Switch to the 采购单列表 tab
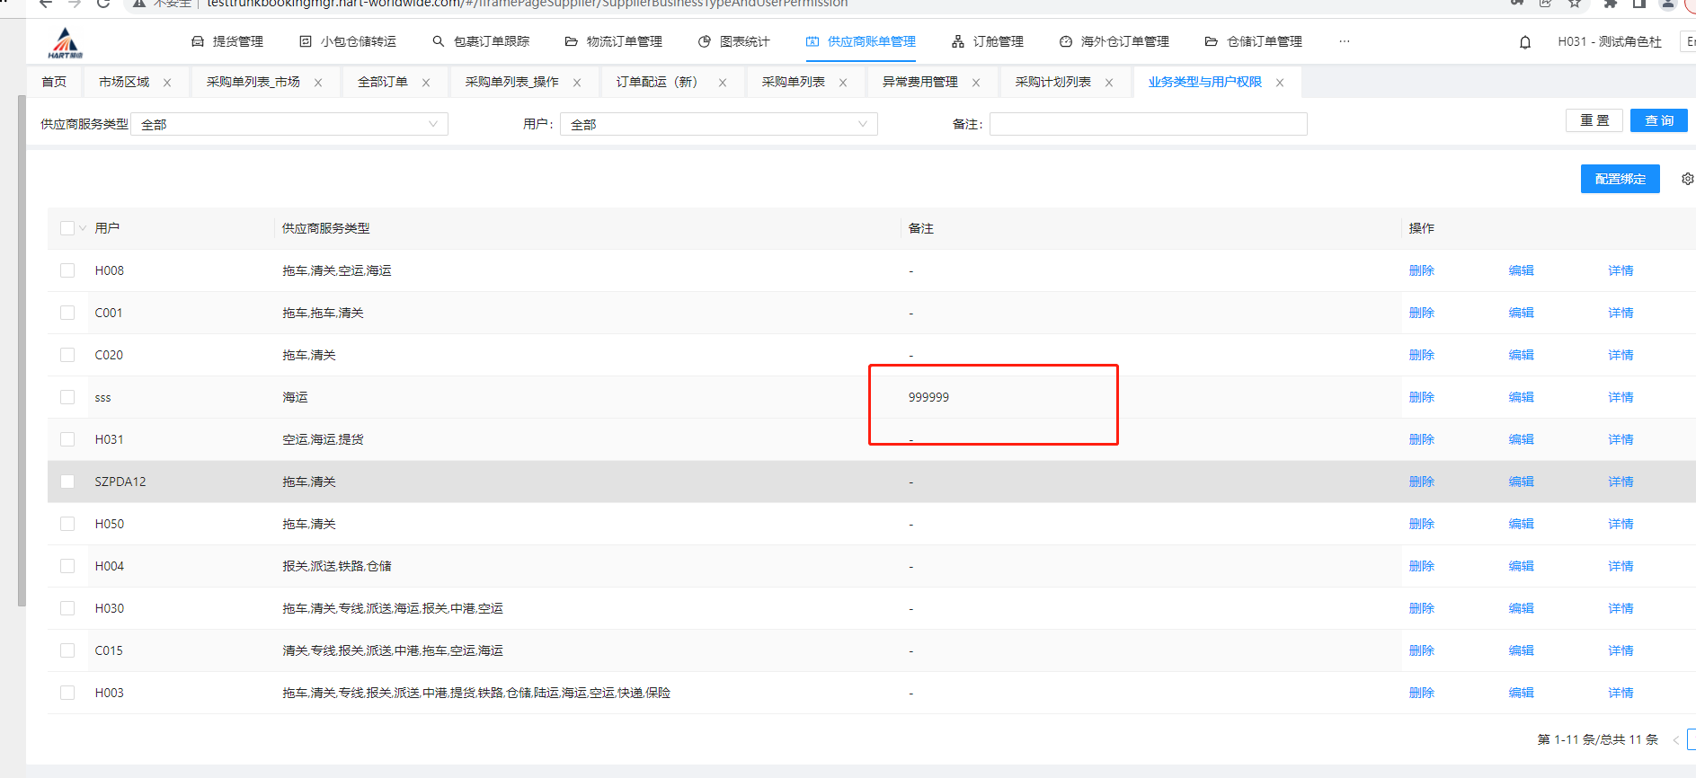The height and width of the screenshot is (778, 1696). [793, 82]
